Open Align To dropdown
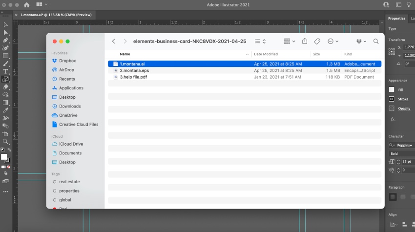415x232 pixels. (394, 225)
